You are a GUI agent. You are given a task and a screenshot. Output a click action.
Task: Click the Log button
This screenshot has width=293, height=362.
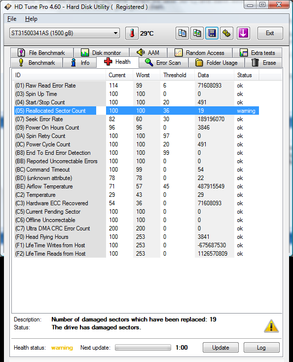261,348
